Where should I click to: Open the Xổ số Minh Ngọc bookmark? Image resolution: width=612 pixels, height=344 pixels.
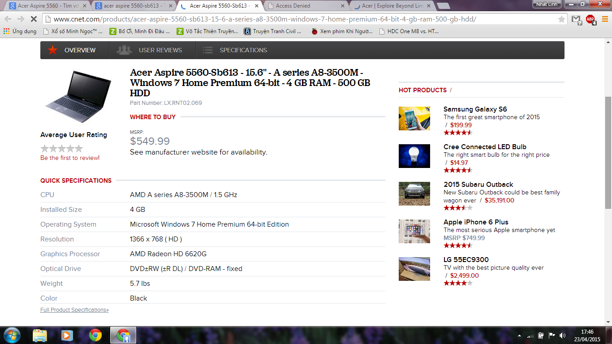(73, 31)
